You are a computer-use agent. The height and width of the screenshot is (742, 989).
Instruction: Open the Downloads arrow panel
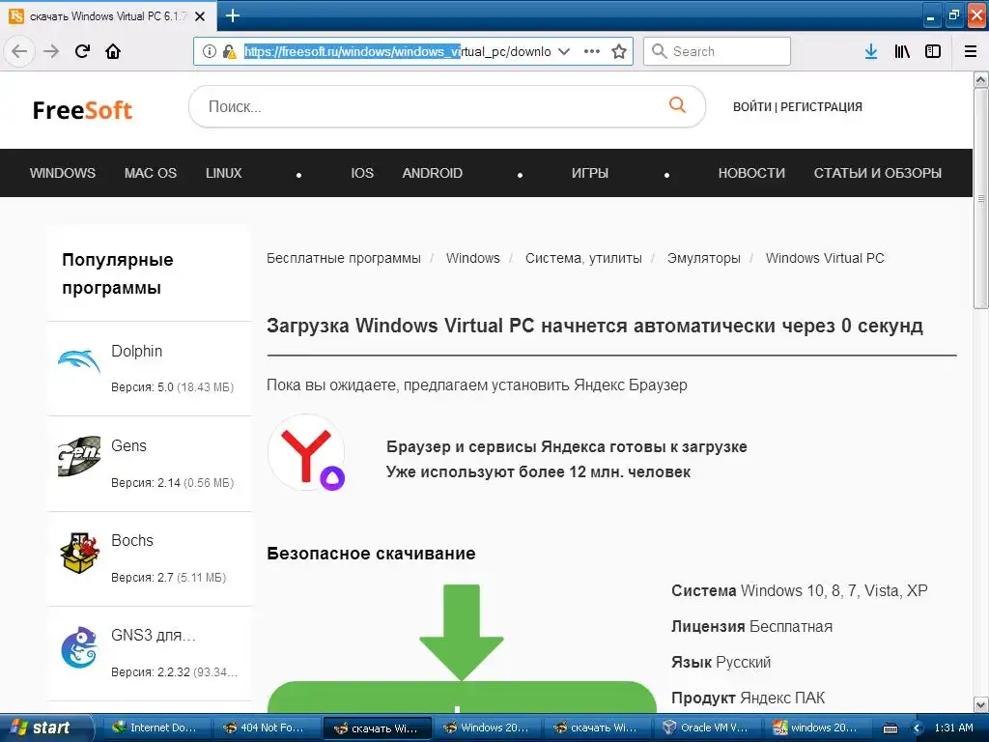(871, 51)
